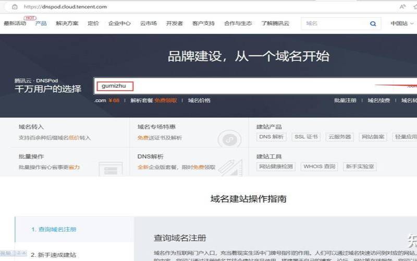Click the WHOIS 查询 tool tag
Screen dimensions: 417x261
tap(319, 167)
